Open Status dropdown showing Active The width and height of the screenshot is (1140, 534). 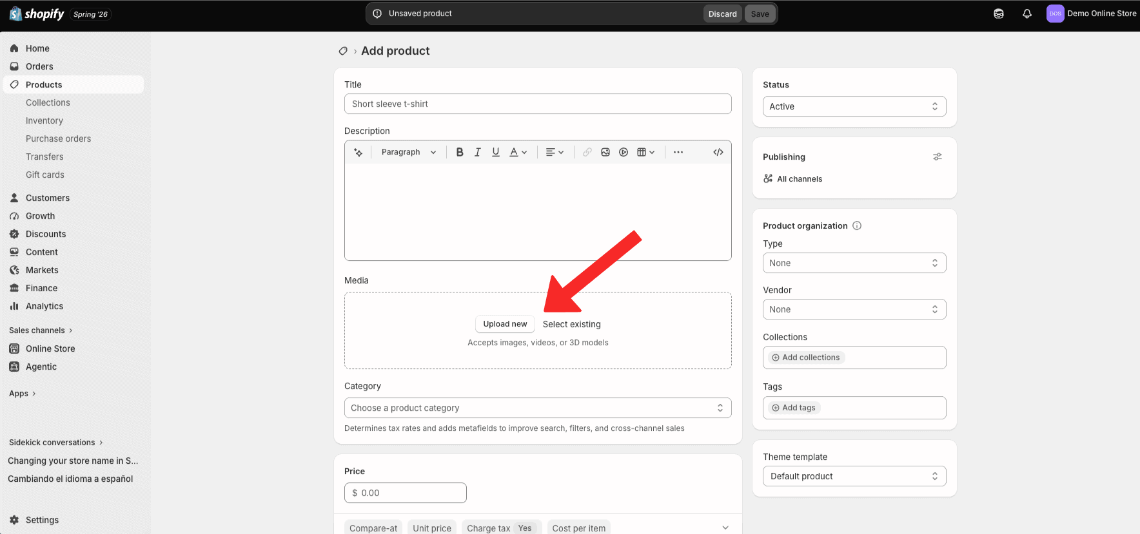[x=854, y=106]
